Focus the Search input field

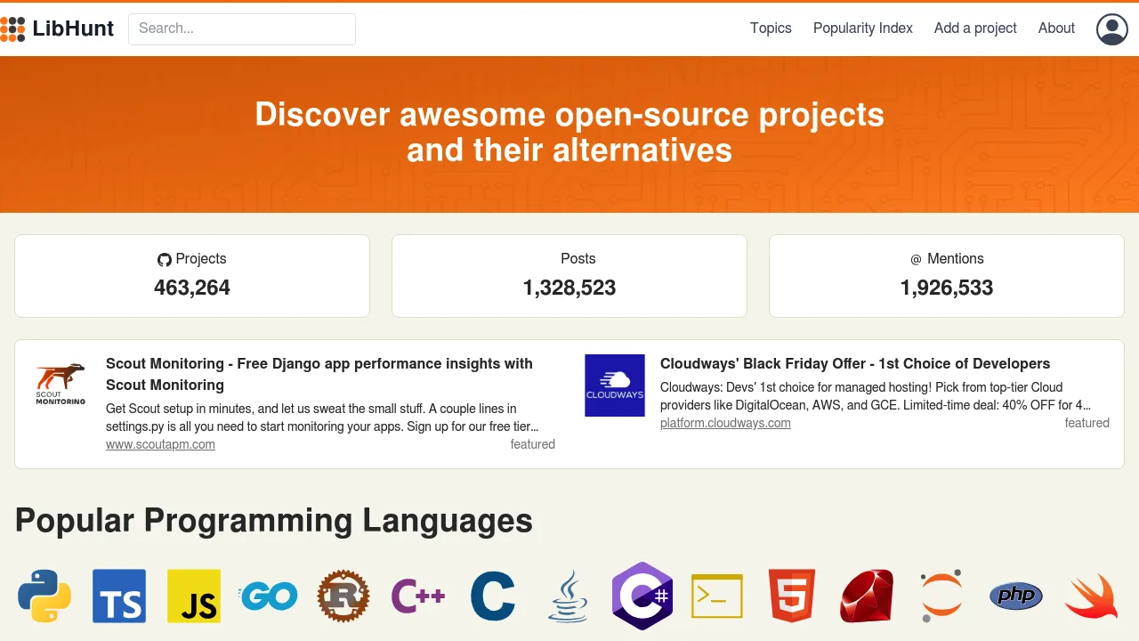click(x=242, y=28)
